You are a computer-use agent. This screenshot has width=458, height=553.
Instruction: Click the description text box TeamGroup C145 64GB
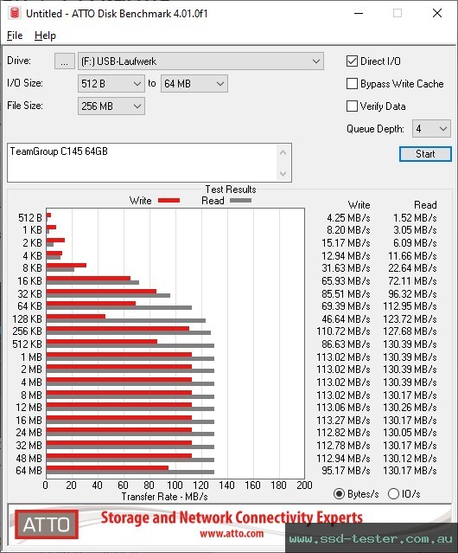(x=142, y=163)
